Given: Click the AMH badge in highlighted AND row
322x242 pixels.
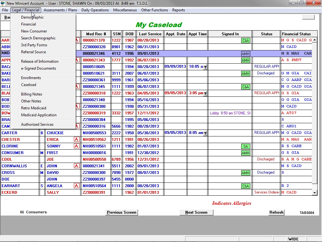Looking at the screenshot, I should click(246, 54).
